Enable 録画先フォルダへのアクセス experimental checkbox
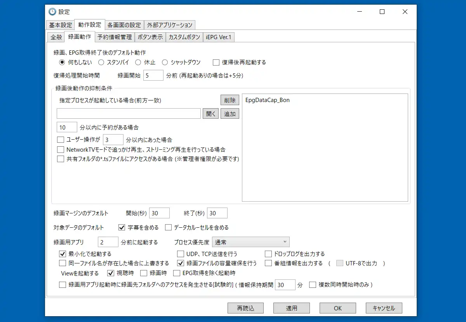Viewport: 466px width, 322px height. point(62,285)
